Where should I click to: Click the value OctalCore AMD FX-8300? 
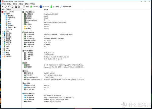[51, 14]
